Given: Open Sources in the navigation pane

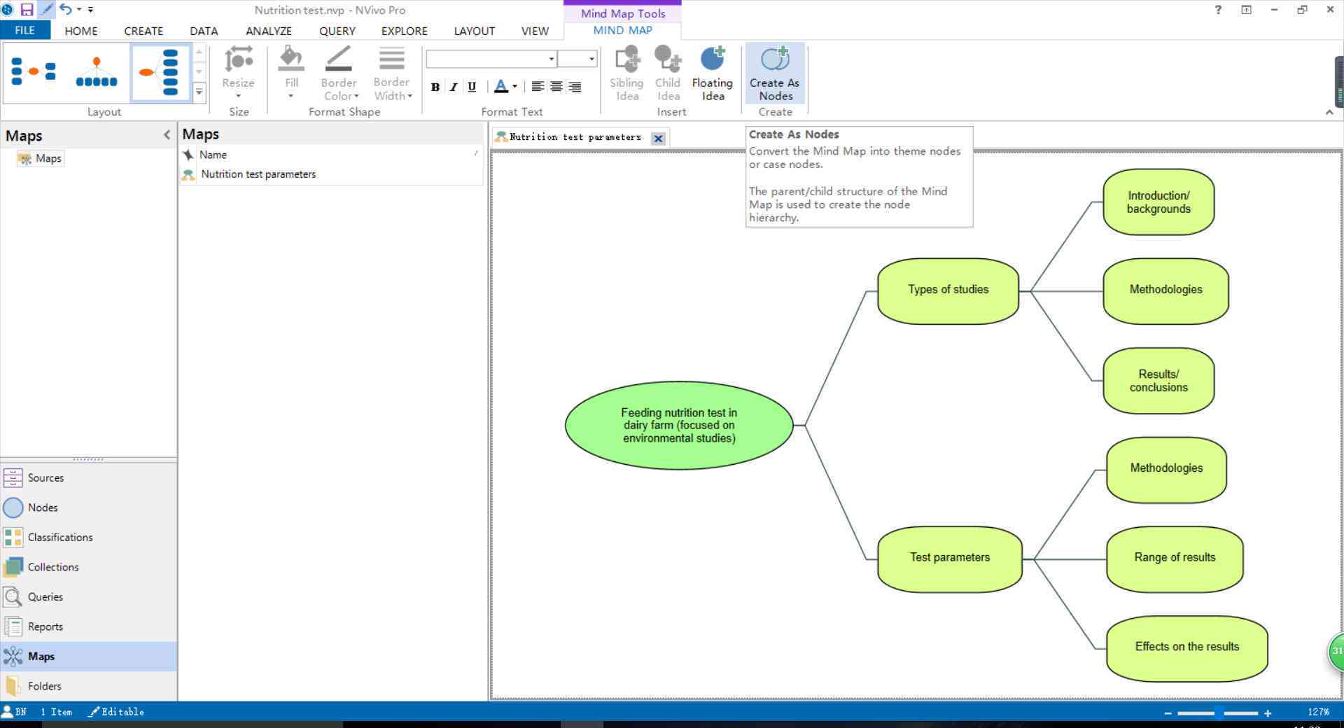Looking at the screenshot, I should tap(88, 478).
